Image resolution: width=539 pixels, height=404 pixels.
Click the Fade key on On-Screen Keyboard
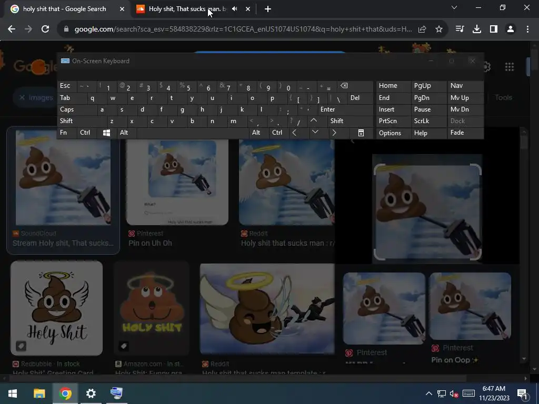(x=465, y=133)
